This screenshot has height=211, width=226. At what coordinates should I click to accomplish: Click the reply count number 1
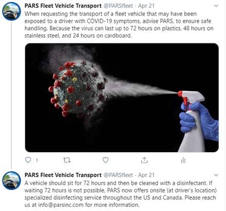[x=37, y=160]
